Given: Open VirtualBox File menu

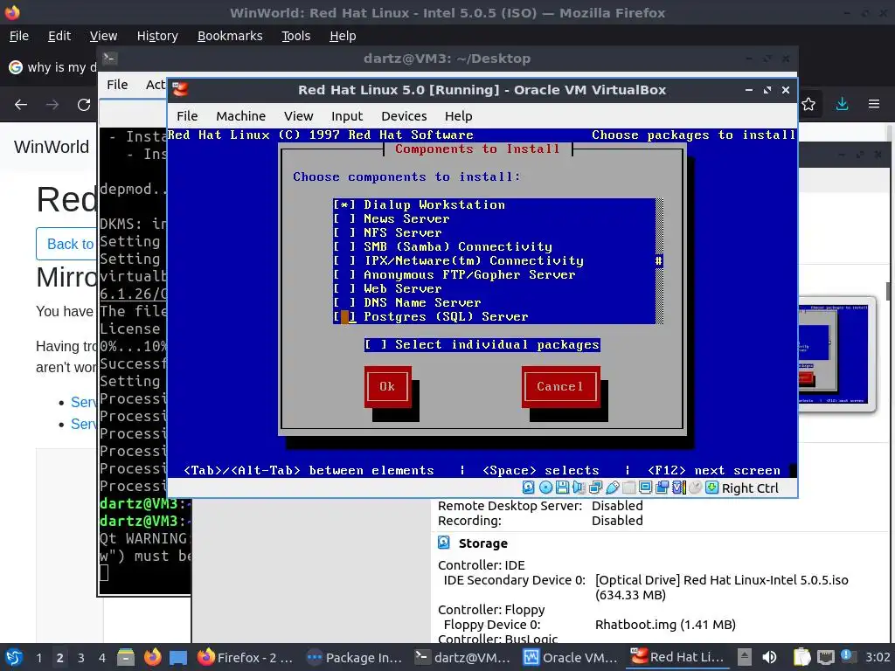Looking at the screenshot, I should pyautogui.click(x=187, y=116).
